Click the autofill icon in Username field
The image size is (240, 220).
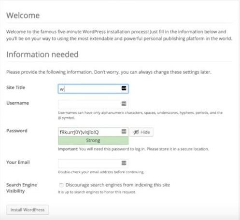[124, 104]
